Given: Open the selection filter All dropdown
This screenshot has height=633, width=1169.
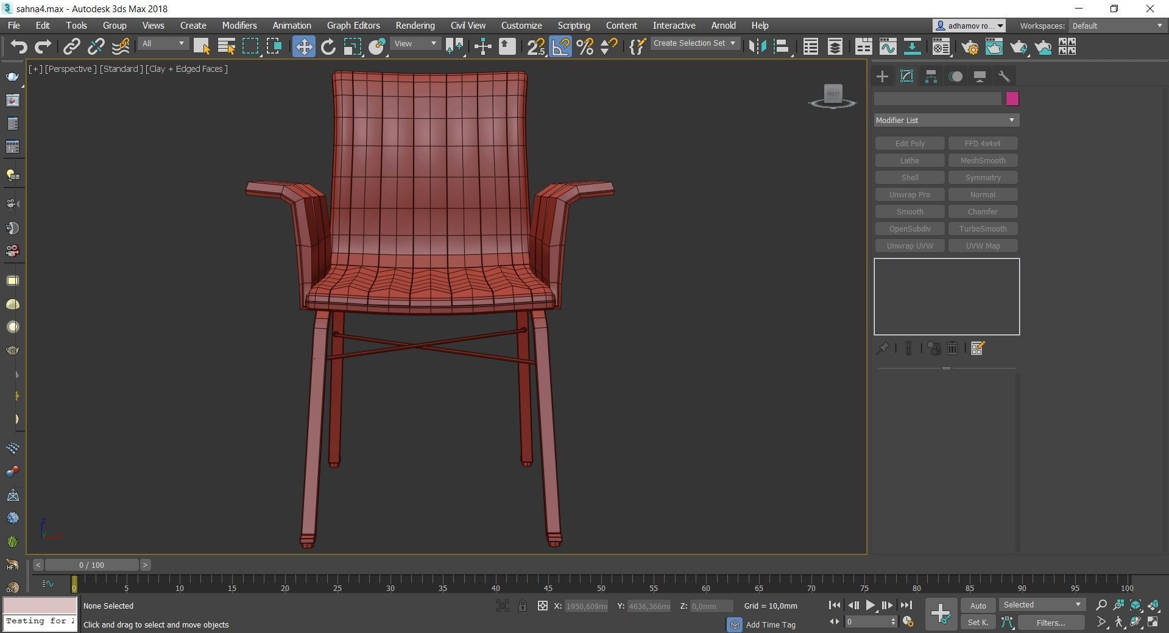Looking at the screenshot, I should click(x=163, y=44).
